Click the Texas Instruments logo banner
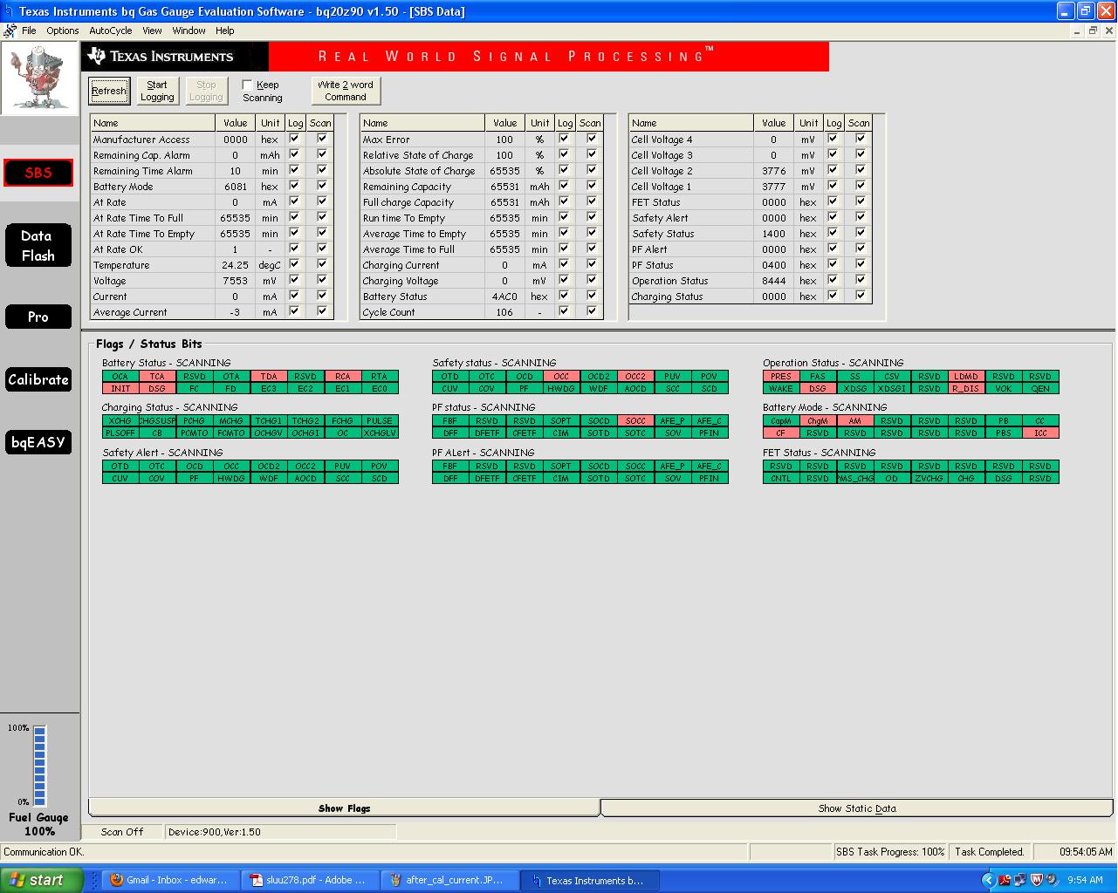This screenshot has height=893, width=1118. coord(175,57)
